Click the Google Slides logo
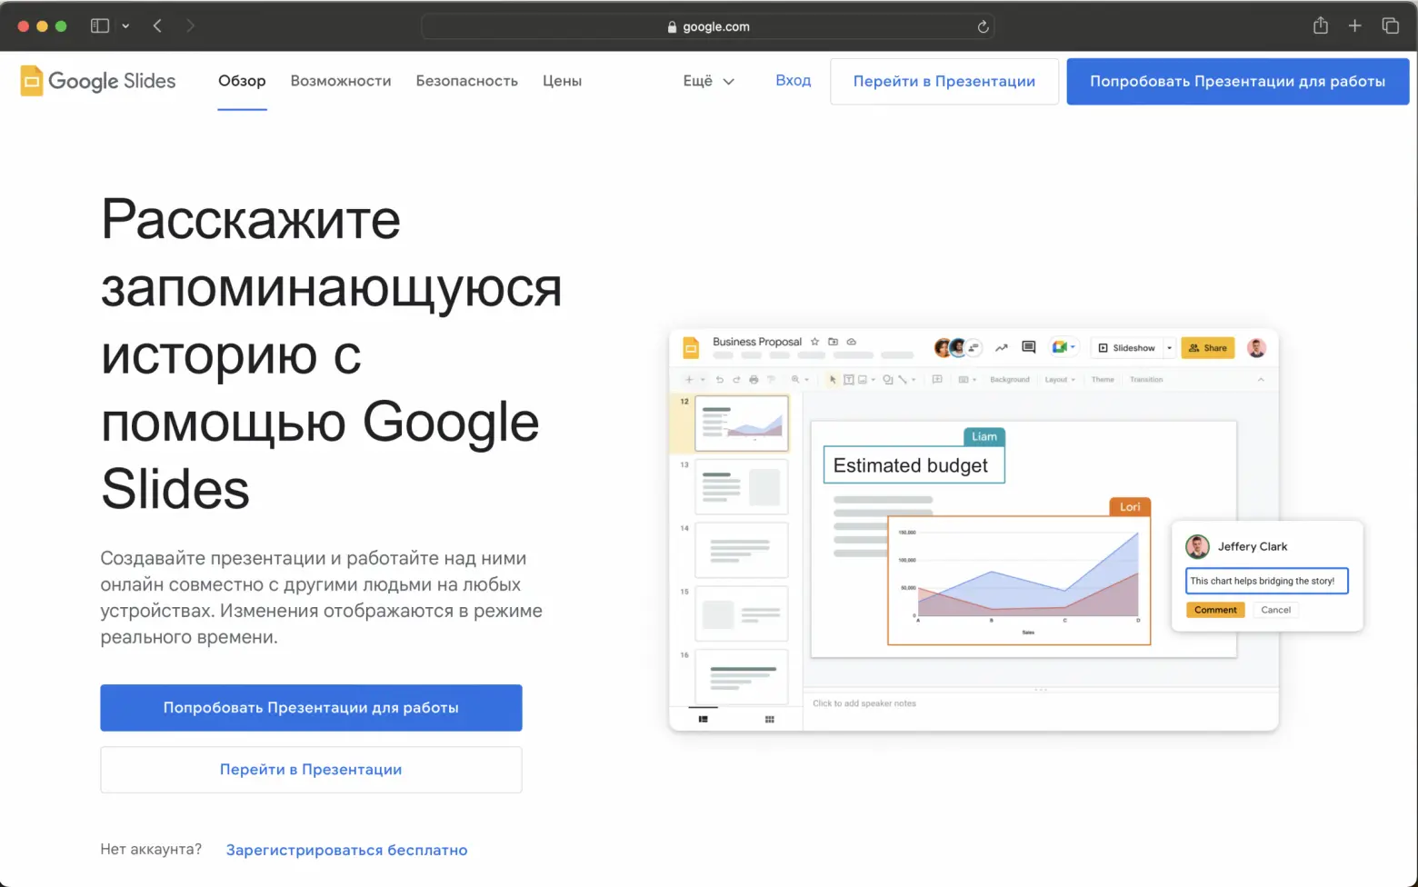1418x887 pixels. click(98, 81)
